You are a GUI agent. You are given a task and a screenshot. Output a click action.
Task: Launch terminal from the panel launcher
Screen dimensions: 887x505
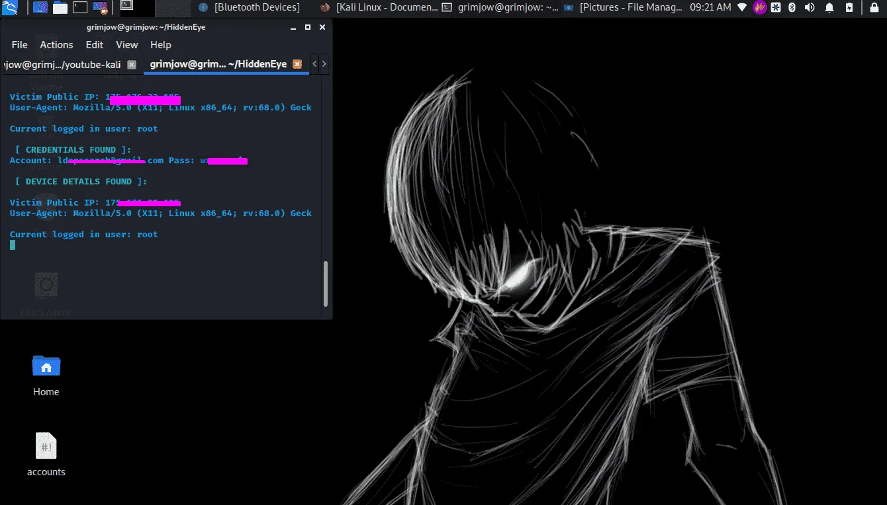80,8
